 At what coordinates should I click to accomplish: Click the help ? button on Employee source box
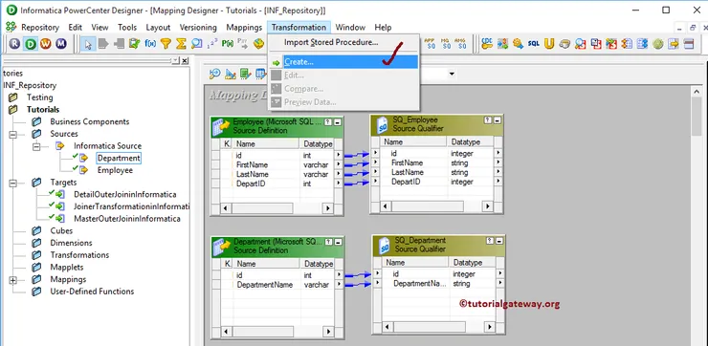click(x=328, y=122)
